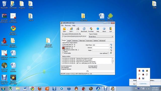This screenshot has width=161, height=91.
Task: Open the user-defined charset icon
Action: point(111,53)
